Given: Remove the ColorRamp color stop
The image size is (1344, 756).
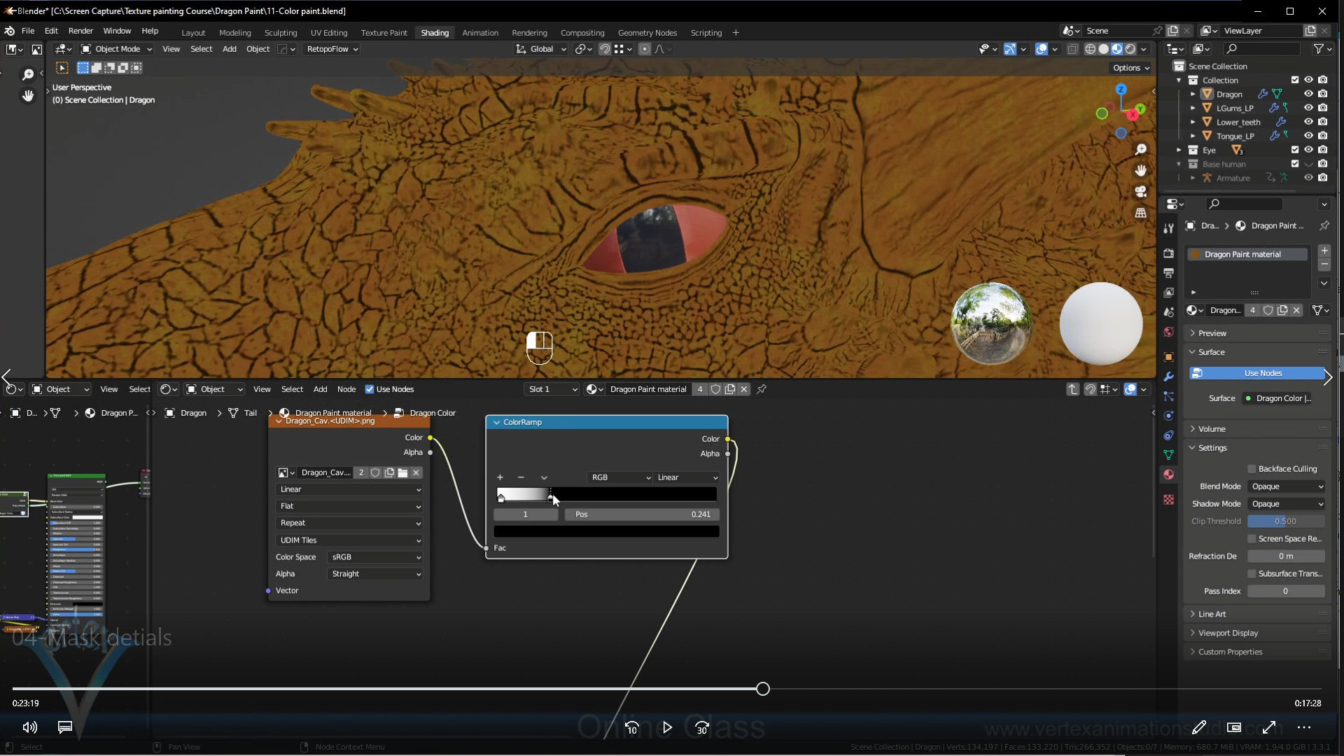Looking at the screenshot, I should [x=521, y=477].
